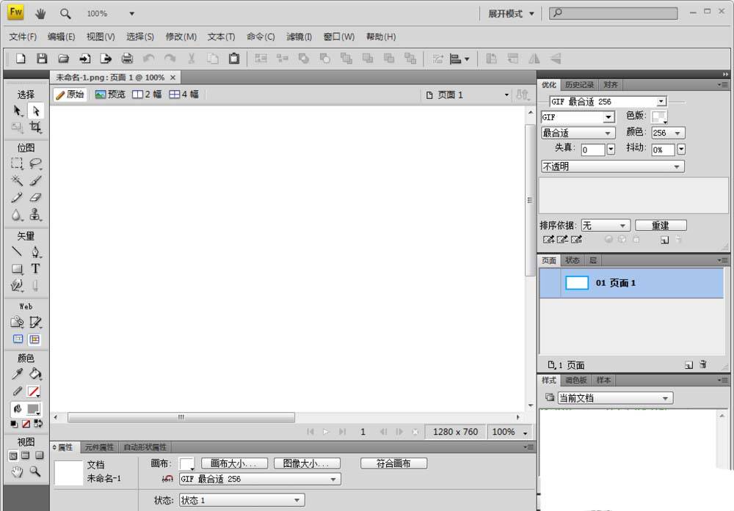Click the canvas color swatch beside 画布

pos(186,463)
